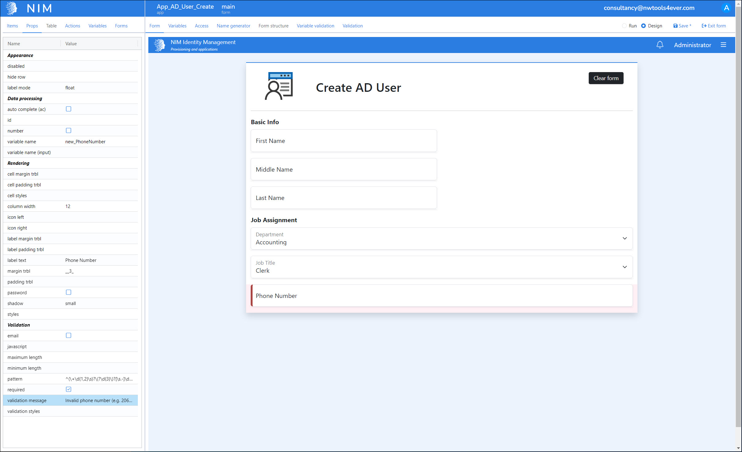742x452 pixels.
Task: Click the Save disk icon
Action: [675, 26]
